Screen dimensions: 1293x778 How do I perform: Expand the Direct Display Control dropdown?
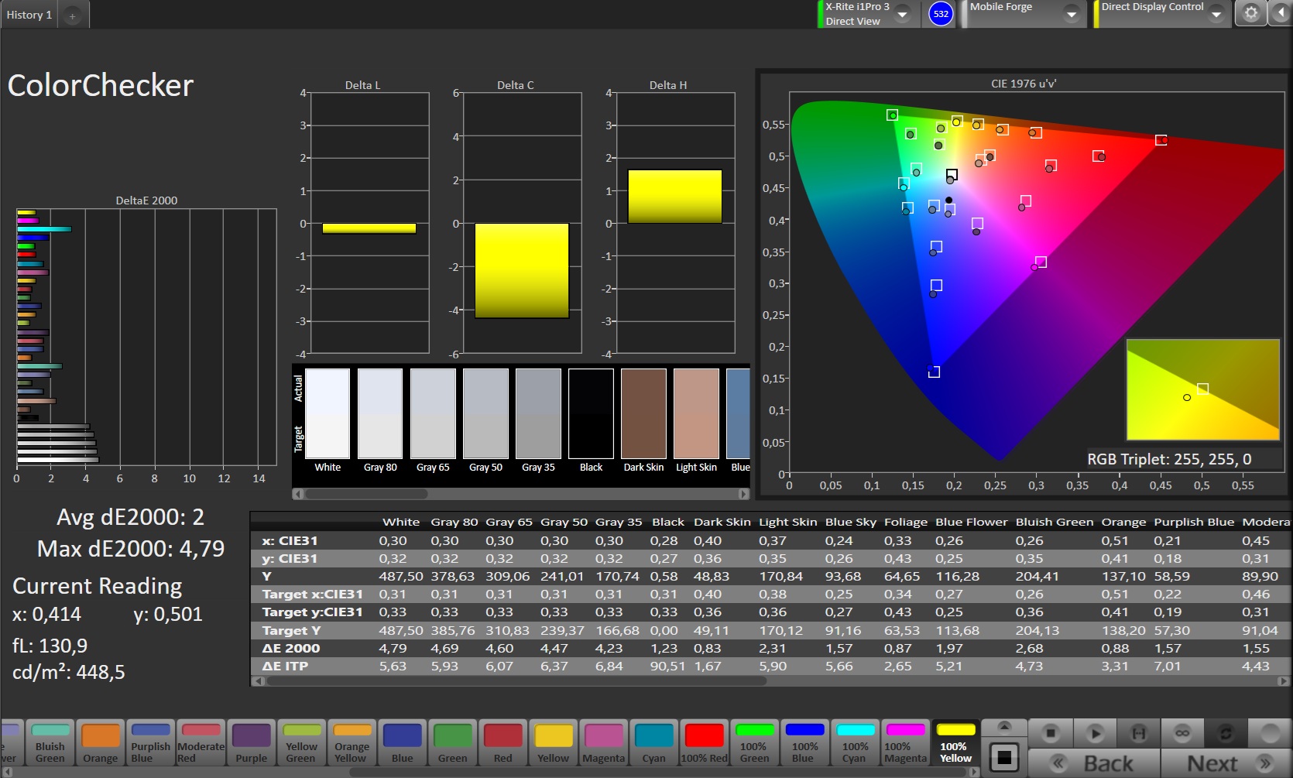(1216, 14)
